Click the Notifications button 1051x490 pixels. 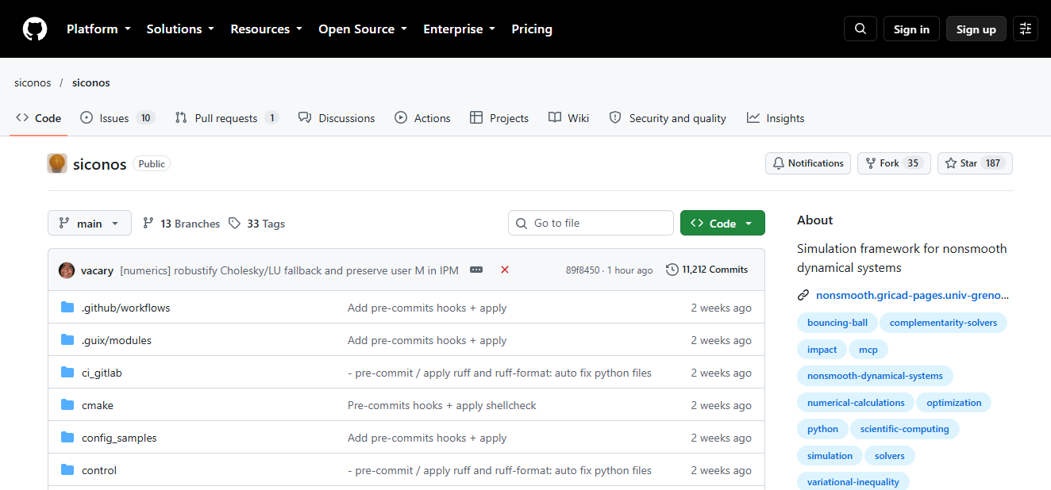[x=808, y=163]
